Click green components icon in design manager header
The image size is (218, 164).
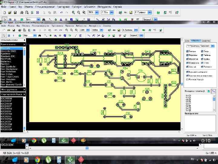click(208, 91)
